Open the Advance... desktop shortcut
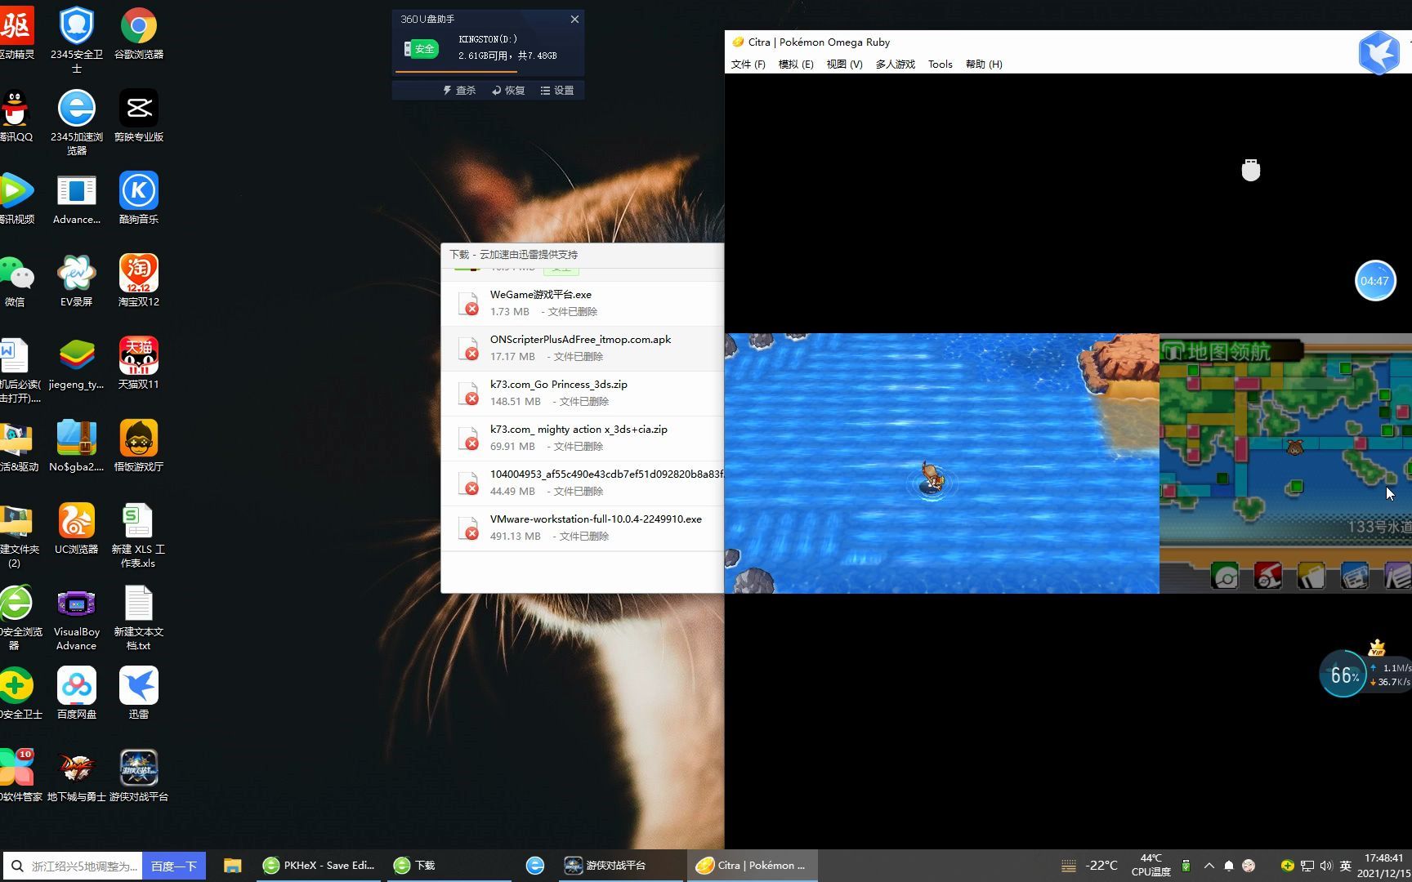 click(77, 198)
